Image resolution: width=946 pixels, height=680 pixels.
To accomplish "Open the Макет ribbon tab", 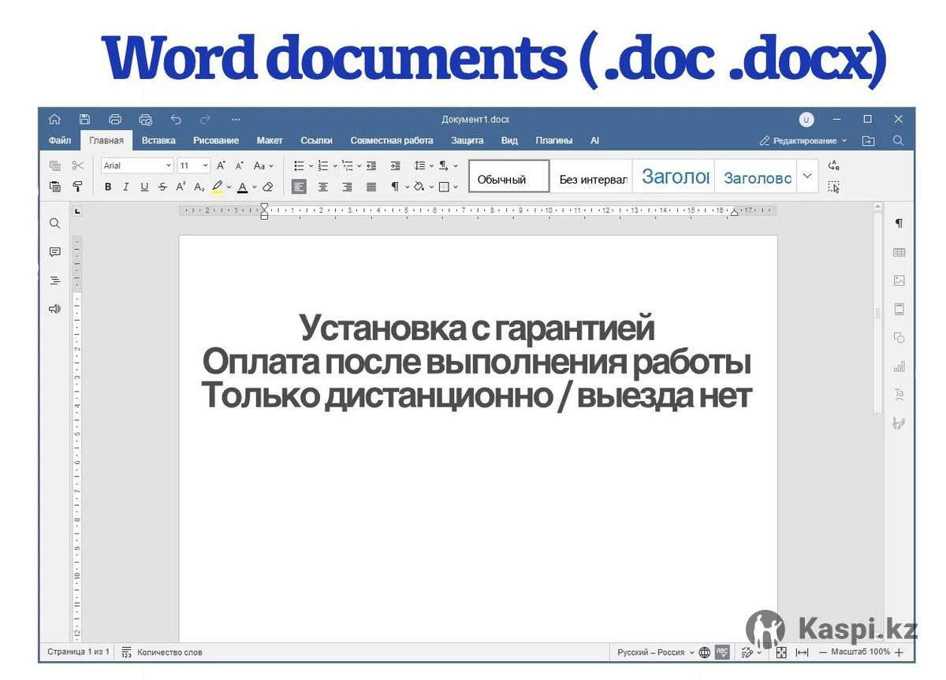I will (x=270, y=140).
